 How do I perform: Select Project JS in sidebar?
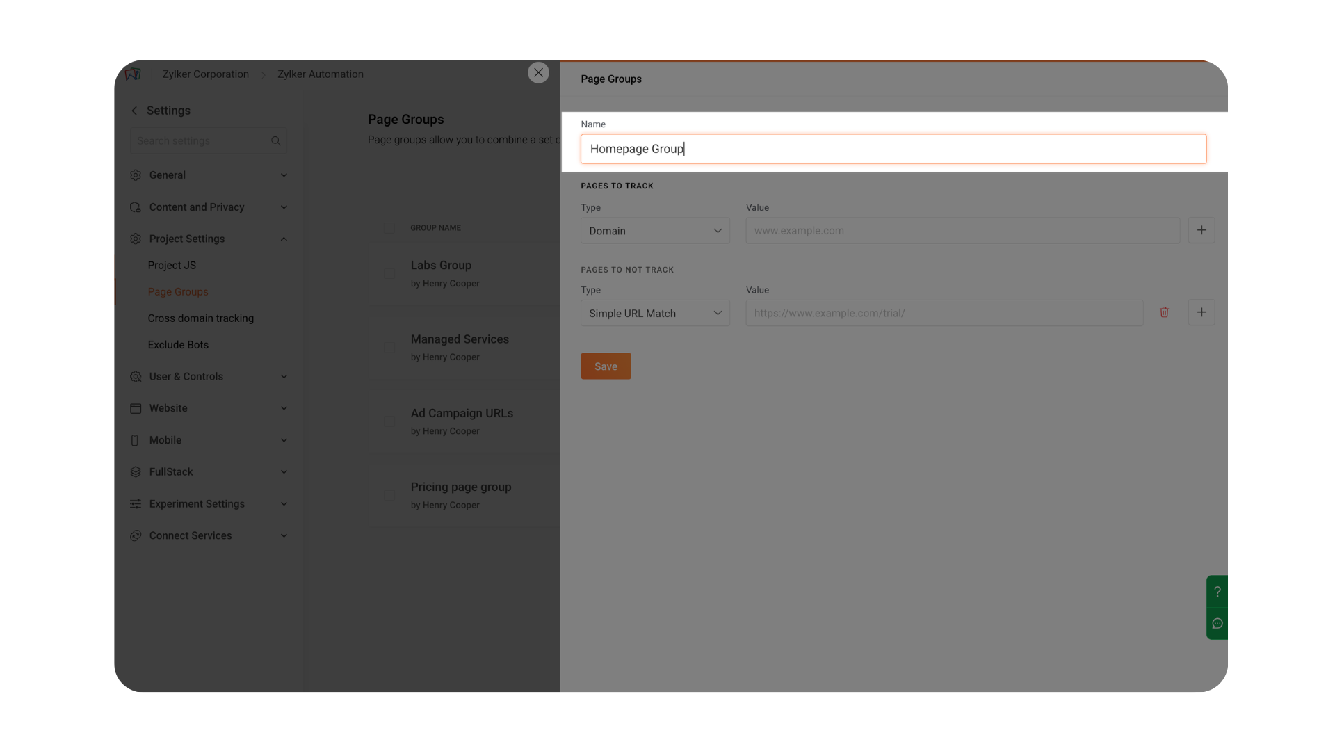click(x=172, y=266)
